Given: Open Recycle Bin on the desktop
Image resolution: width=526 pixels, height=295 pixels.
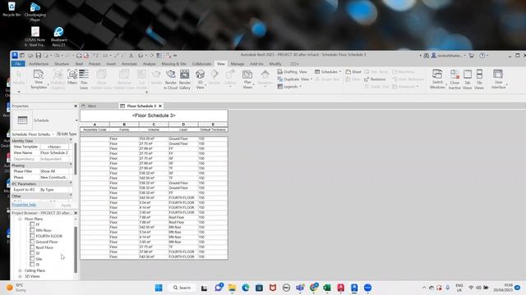Looking at the screenshot, I should (x=12, y=9).
